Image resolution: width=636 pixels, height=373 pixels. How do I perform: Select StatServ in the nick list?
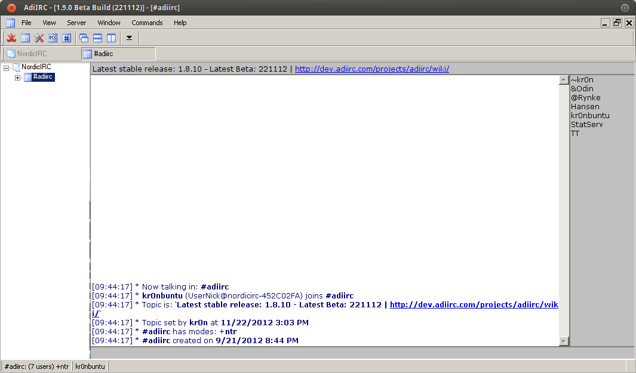pos(587,125)
